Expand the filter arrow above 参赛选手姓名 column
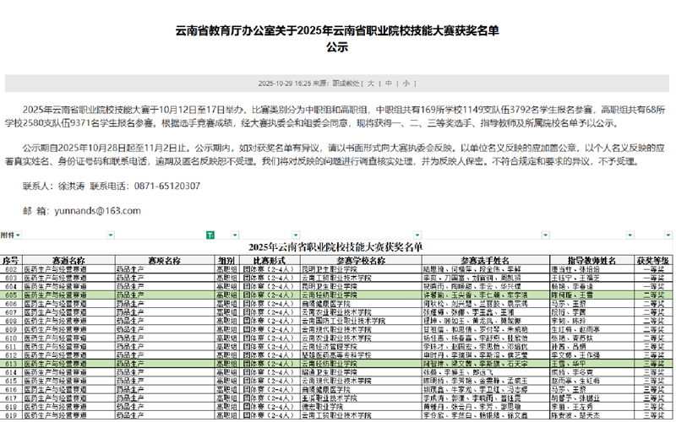 tap(546, 235)
